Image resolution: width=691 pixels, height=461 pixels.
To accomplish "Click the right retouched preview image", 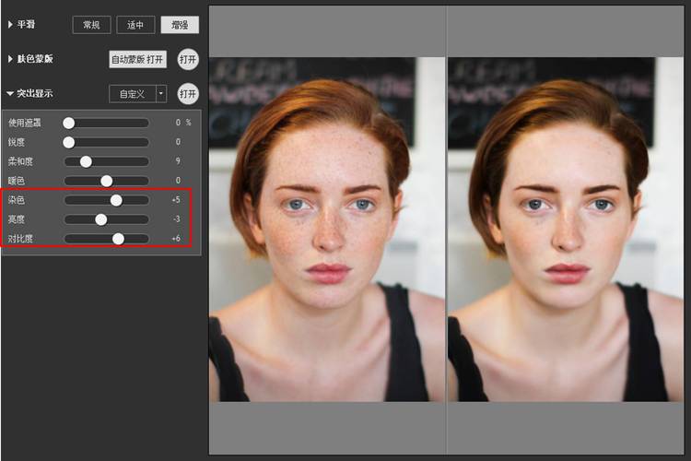I will click(565, 230).
